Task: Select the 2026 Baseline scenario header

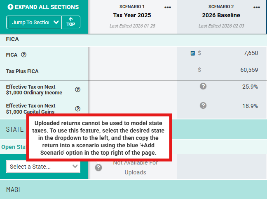Action: (221, 15)
